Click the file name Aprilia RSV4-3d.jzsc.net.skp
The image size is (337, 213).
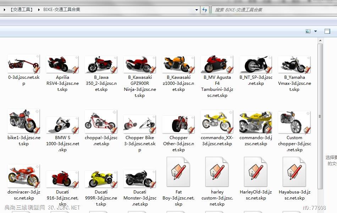click(62, 83)
